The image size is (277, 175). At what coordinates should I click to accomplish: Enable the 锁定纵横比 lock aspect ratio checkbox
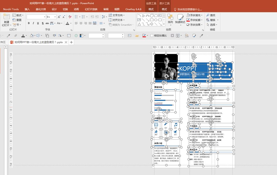point(152,36)
